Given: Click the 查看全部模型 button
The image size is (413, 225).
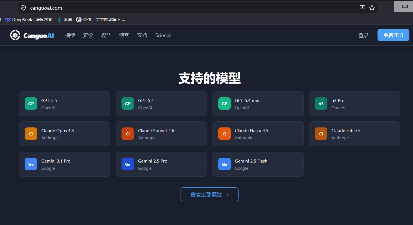Looking at the screenshot, I should point(209,194).
